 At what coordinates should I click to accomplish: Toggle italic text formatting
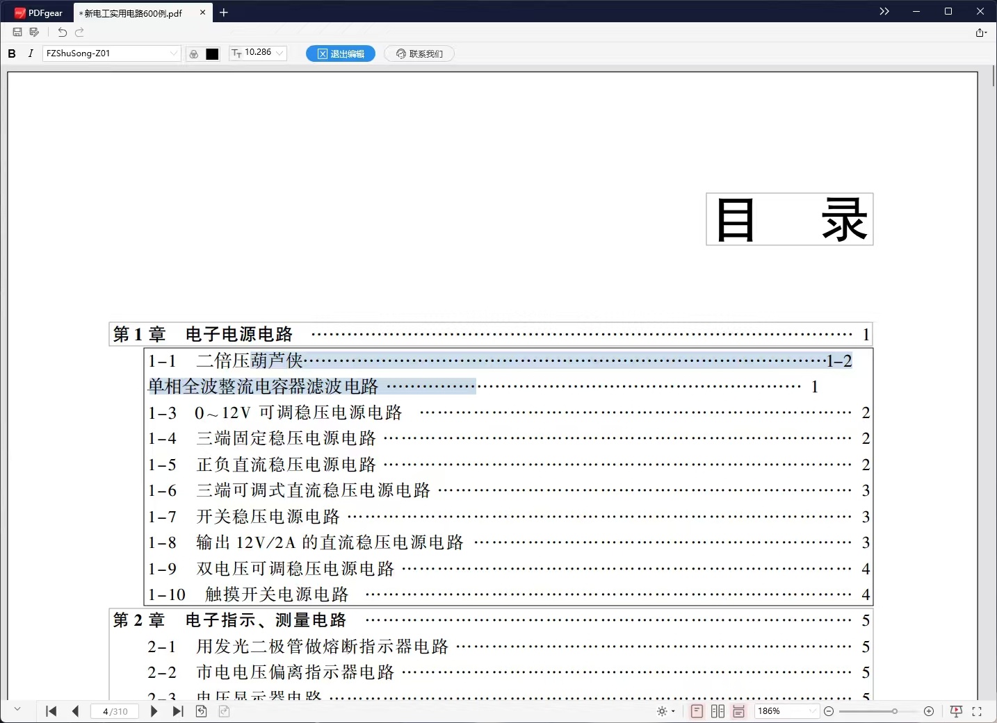[31, 53]
